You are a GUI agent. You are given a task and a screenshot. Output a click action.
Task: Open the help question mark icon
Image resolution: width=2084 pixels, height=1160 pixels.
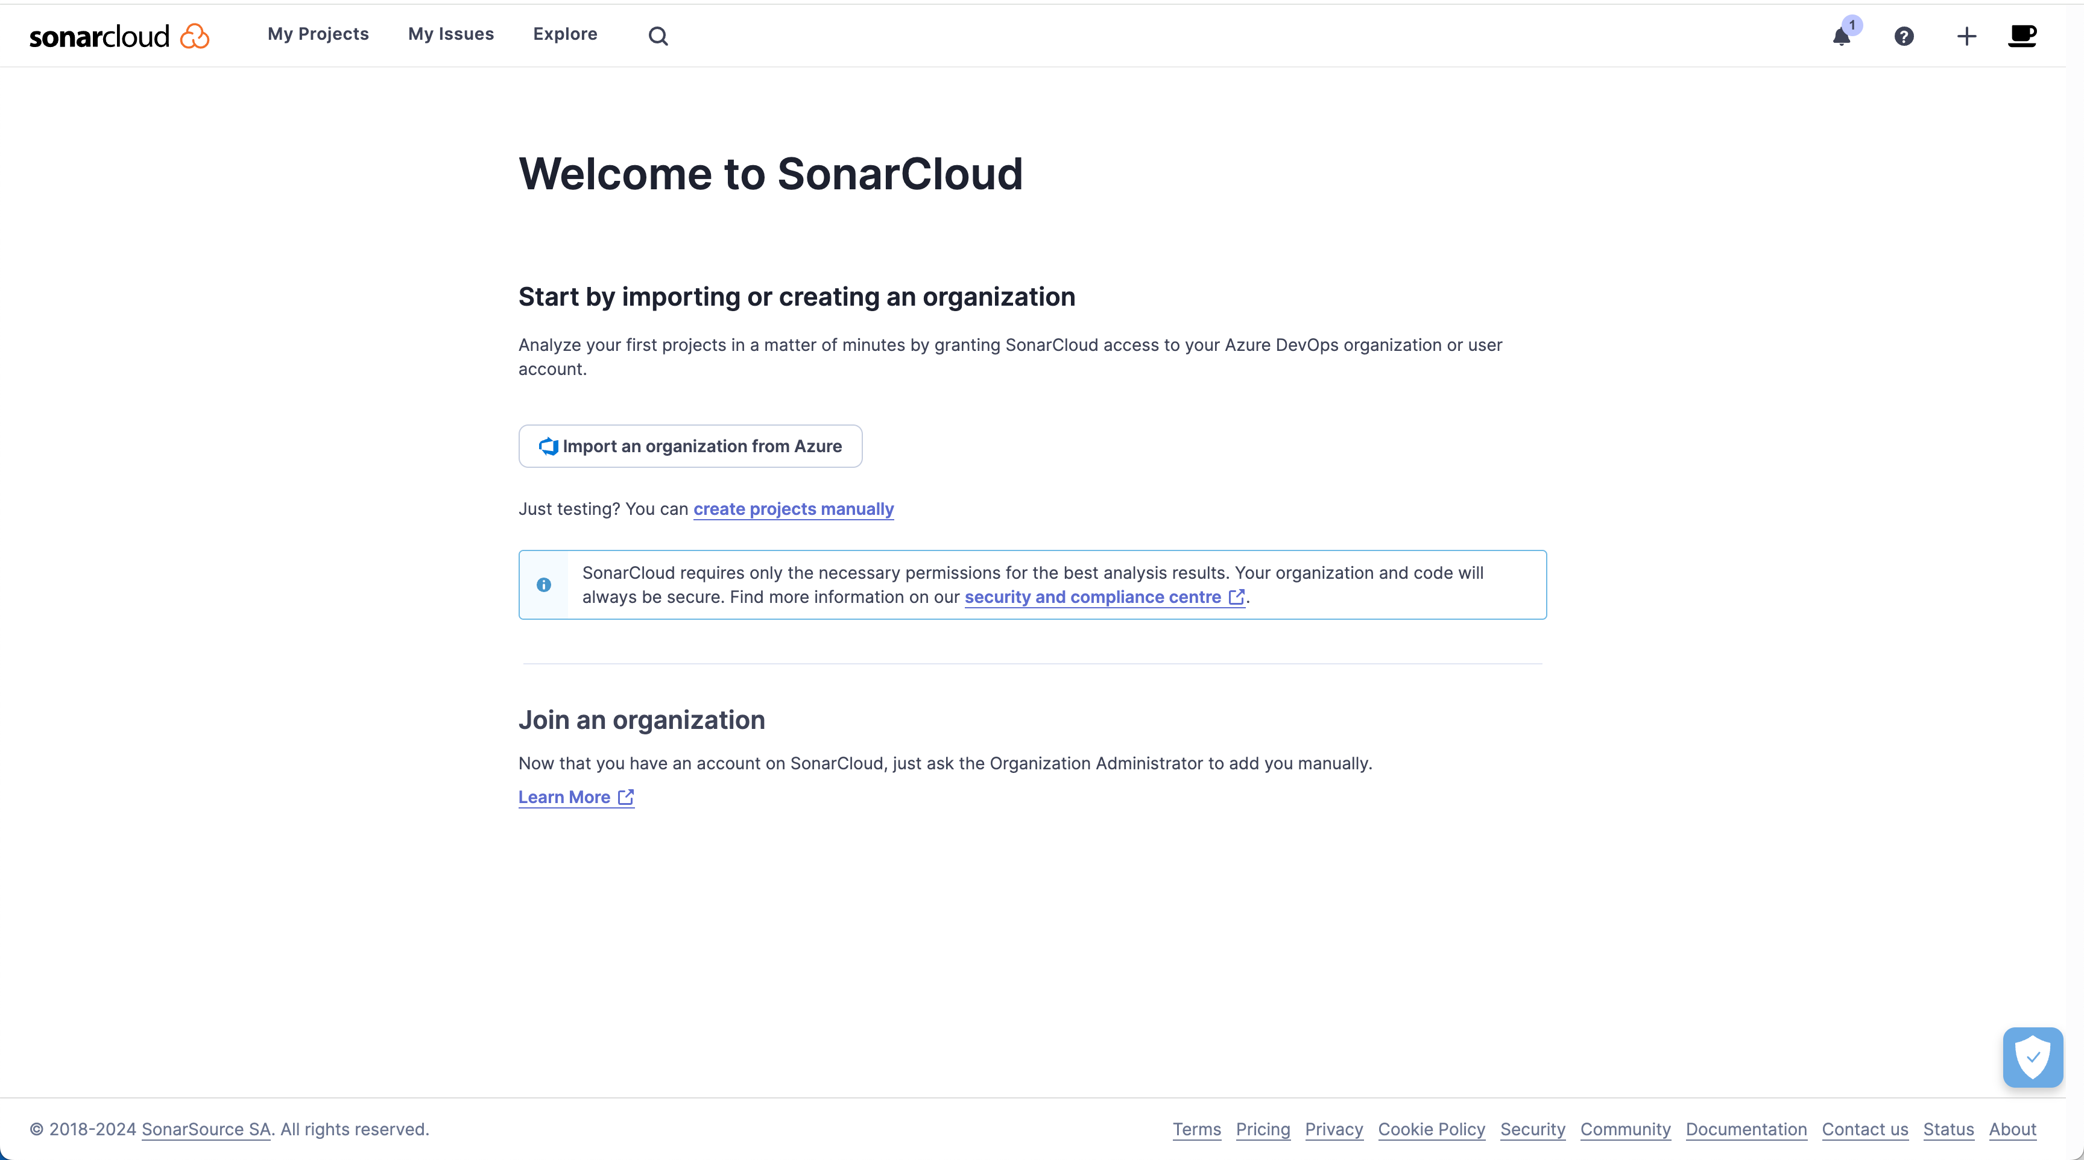point(1904,36)
